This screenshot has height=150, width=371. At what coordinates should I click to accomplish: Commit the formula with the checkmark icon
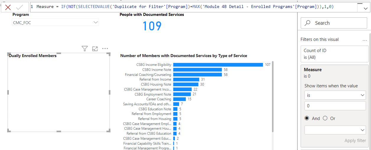click(x=20, y=7)
